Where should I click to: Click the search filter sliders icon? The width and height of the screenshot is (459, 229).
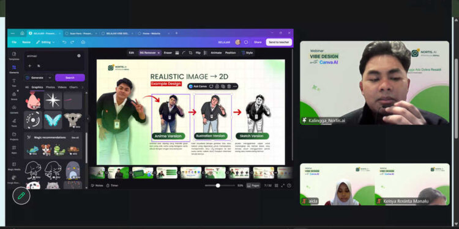click(x=39, y=66)
